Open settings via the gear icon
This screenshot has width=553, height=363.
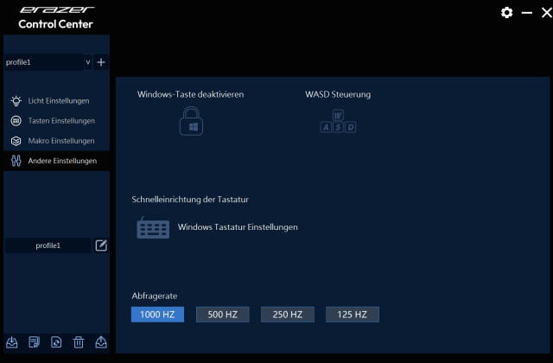click(507, 13)
